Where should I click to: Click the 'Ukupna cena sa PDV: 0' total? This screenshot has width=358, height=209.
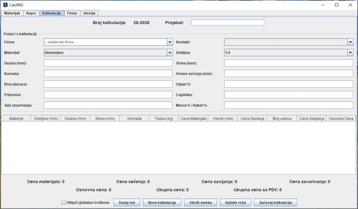click(258, 190)
